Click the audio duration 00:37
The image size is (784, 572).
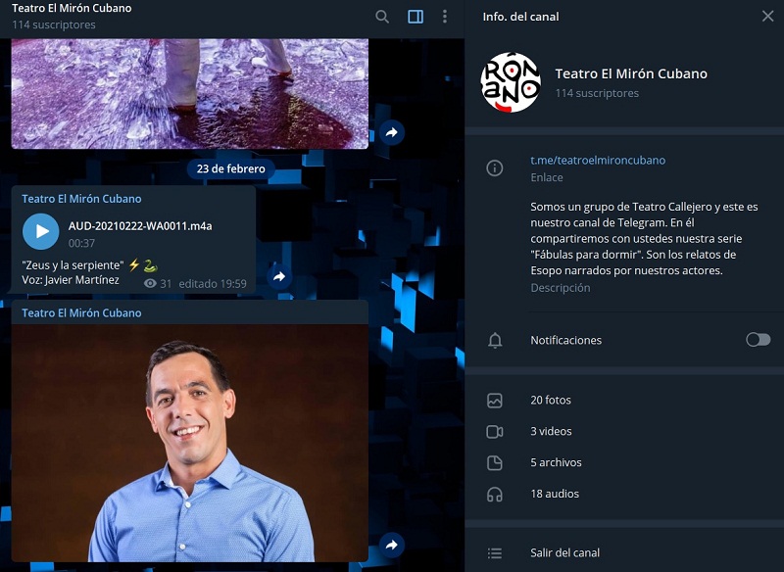tap(81, 243)
